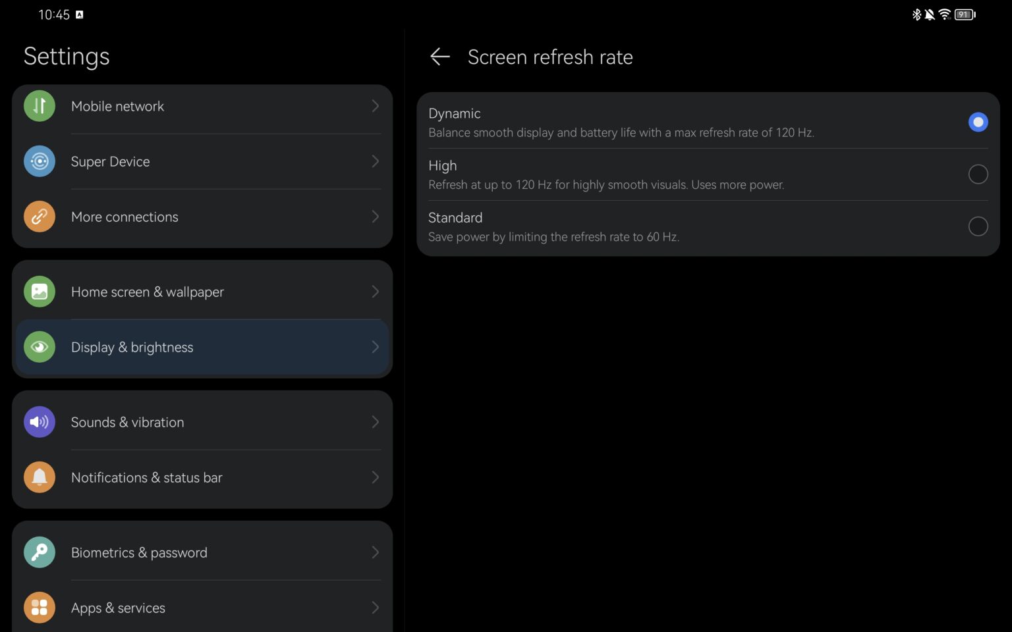Tap the muted bell status icon
This screenshot has width=1012, height=632.
pyautogui.click(x=930, y=14)
